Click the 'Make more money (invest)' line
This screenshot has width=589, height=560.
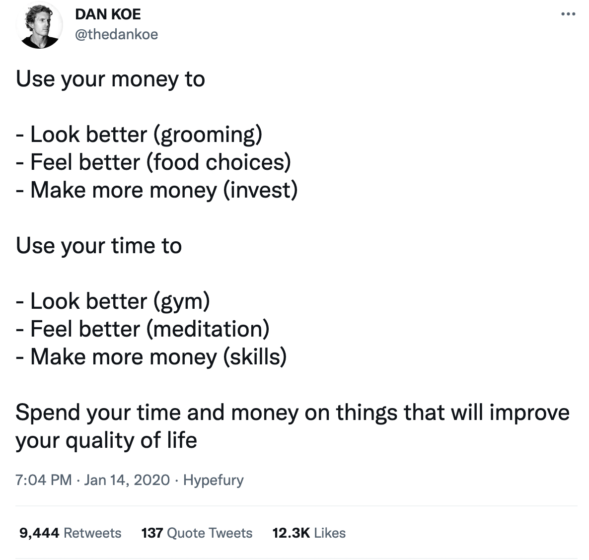tap(157, 190)
